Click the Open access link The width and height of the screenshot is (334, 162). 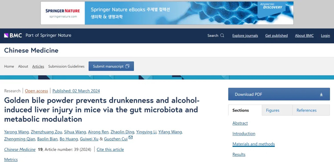tap(37, 91)
